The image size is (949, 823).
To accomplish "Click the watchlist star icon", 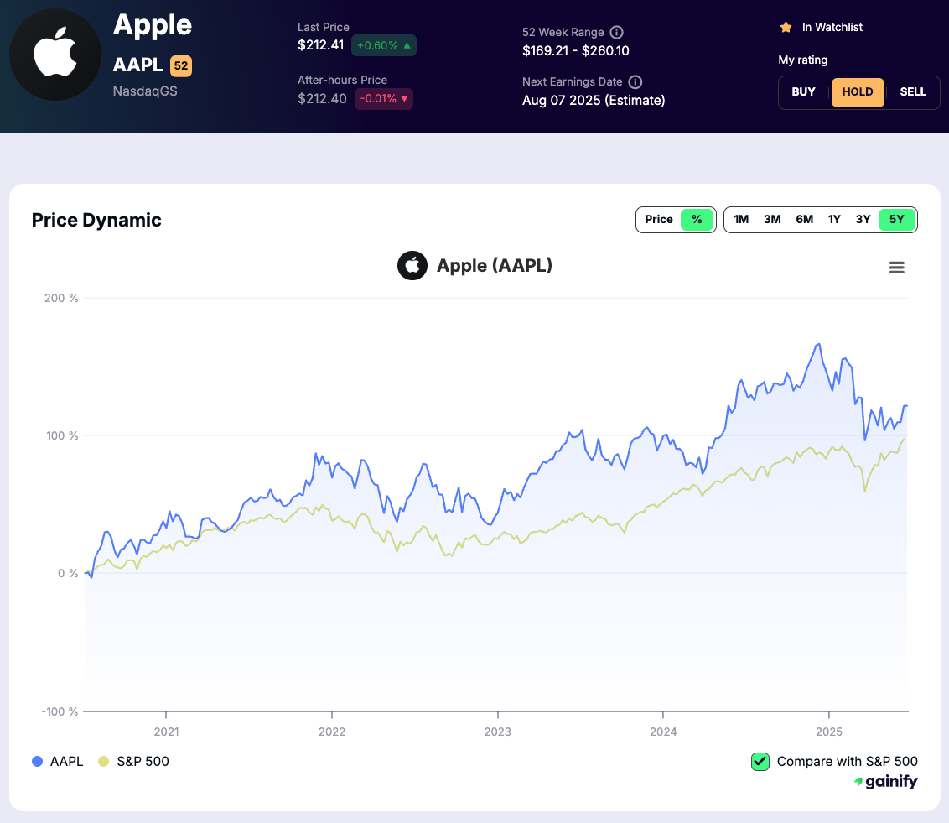I will pyautogui.click(x=786, y=27).
